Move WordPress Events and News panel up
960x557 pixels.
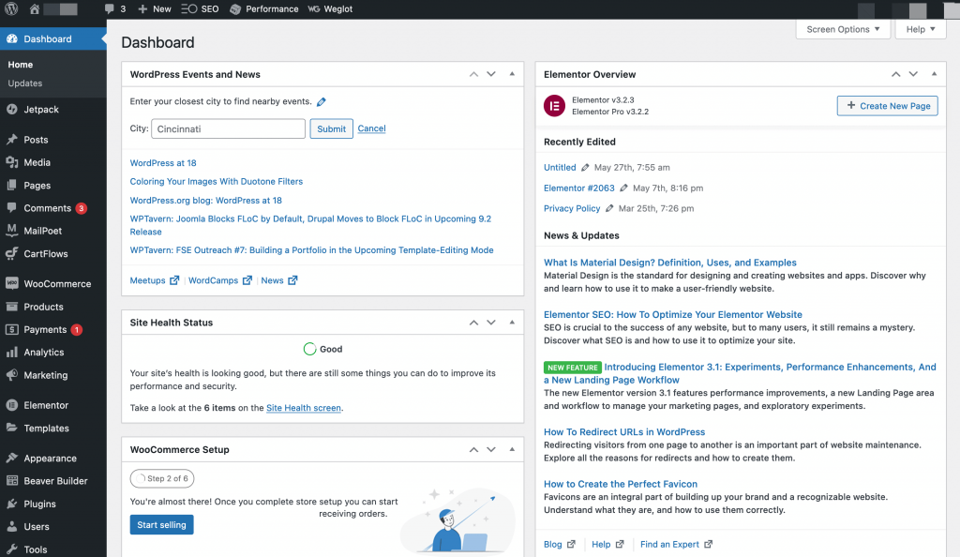click(473, 74)
